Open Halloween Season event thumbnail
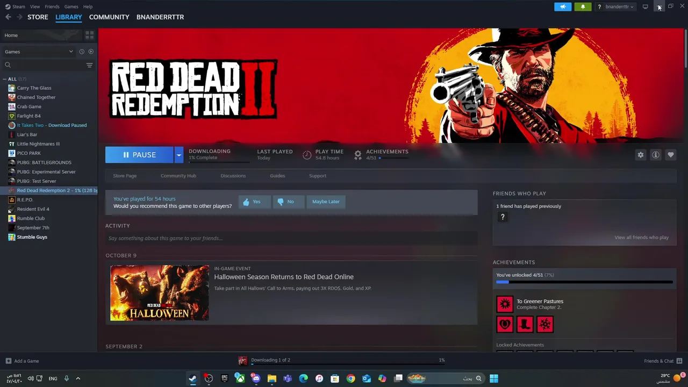This screenshot has width=688, height=387. [x=160, y=293]
